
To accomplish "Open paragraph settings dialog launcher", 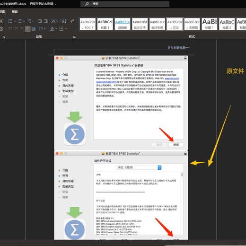I will pyautogui.click(x=74, y=37).
